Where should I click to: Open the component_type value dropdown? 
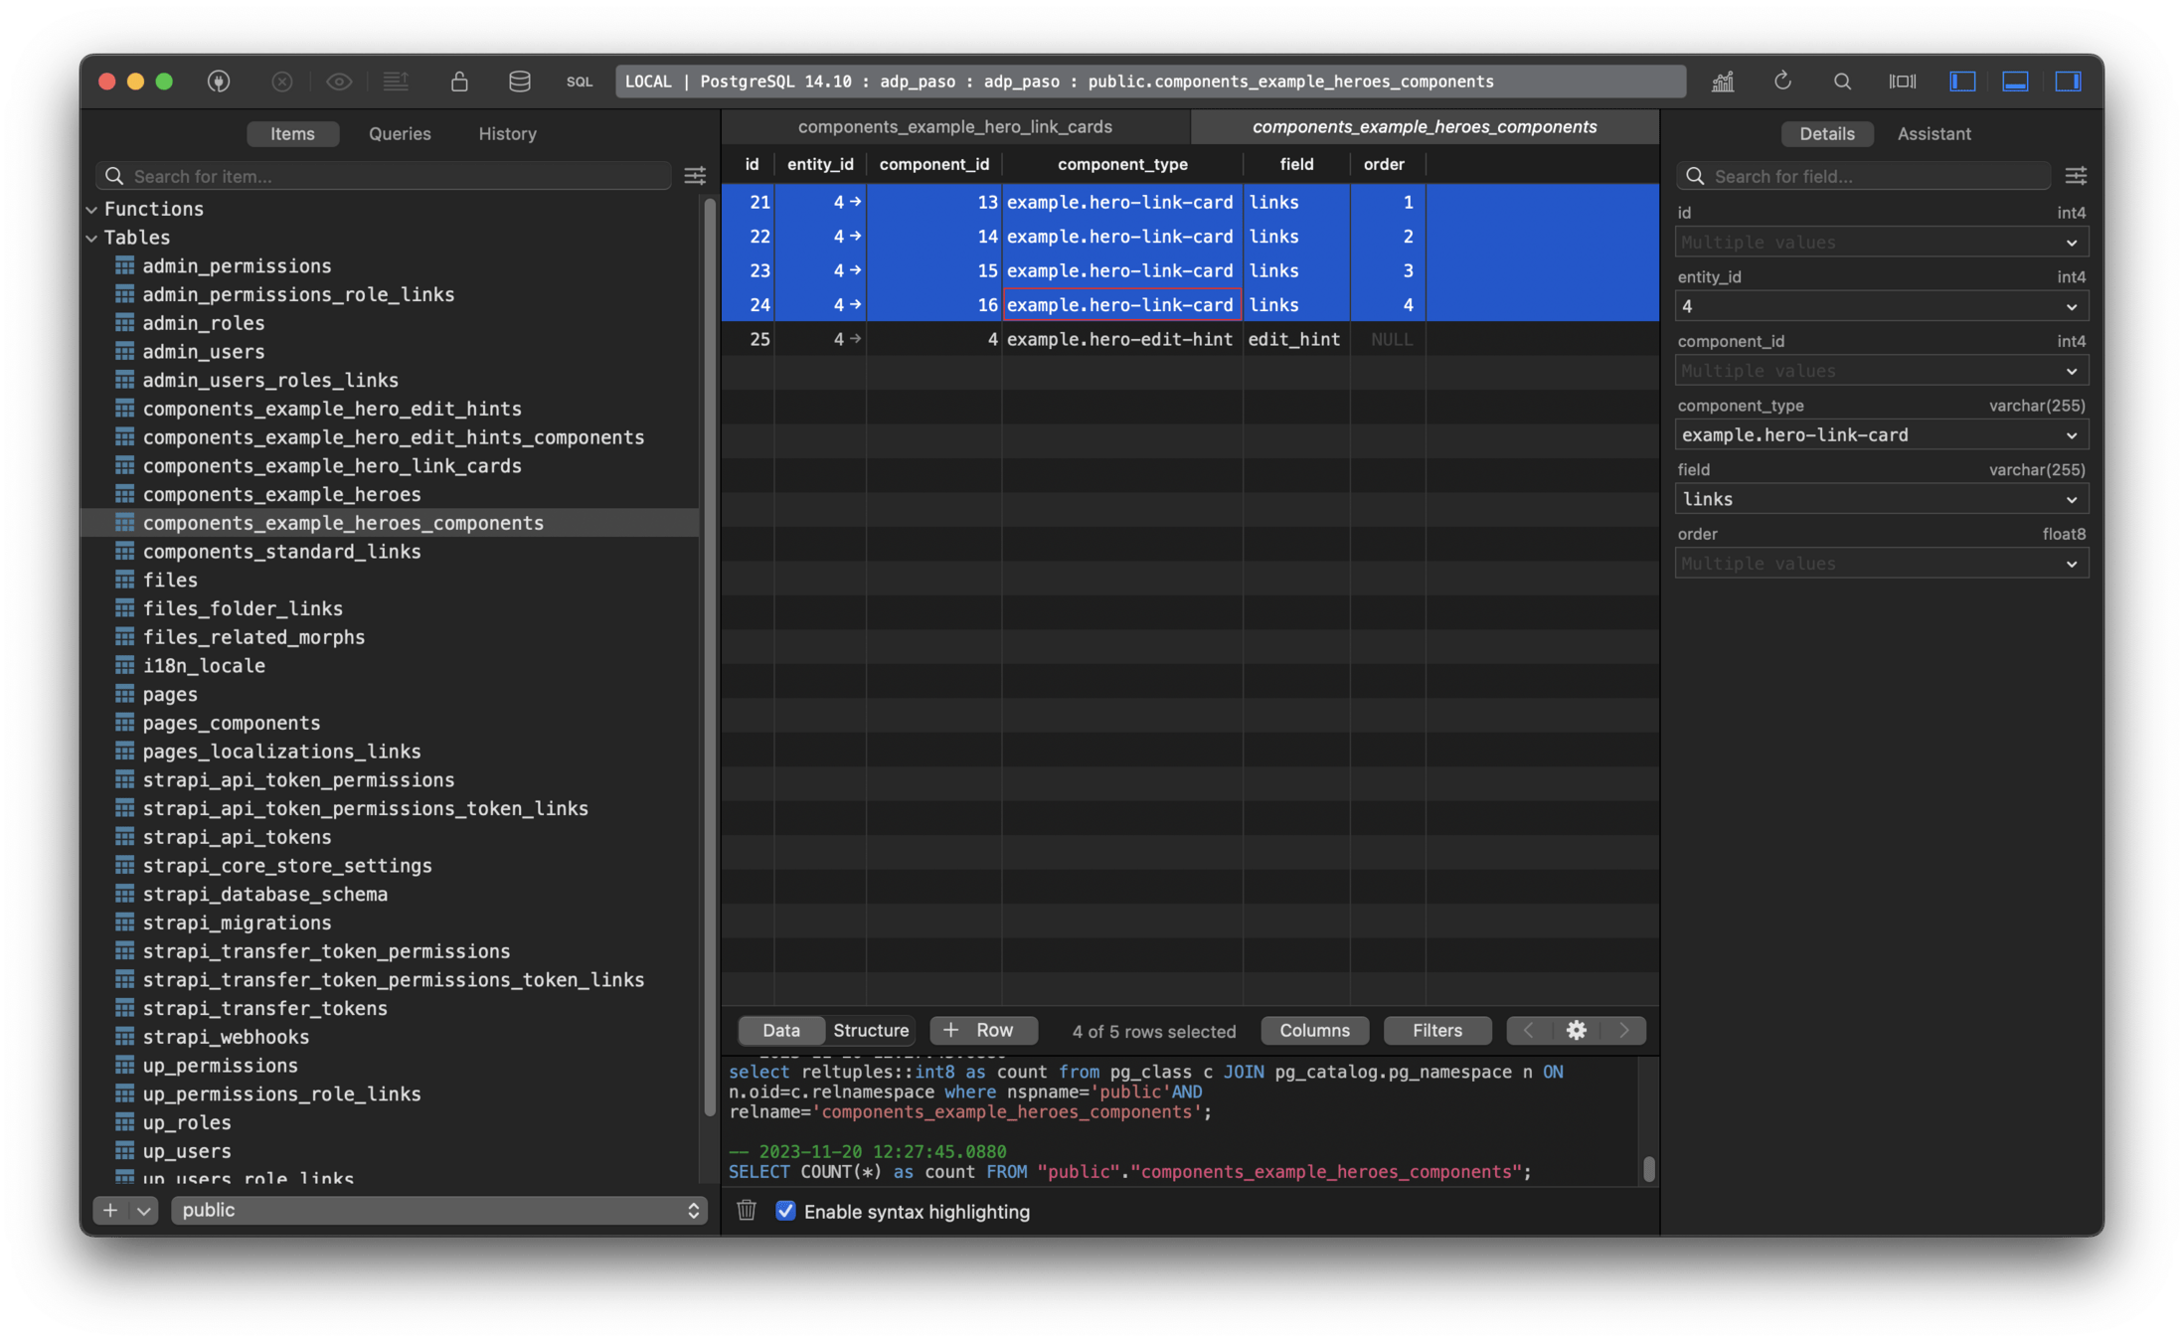coord(2071,435)
